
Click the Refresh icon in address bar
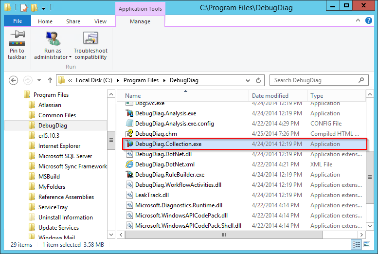pyautogui.click(x=258, y=80)
